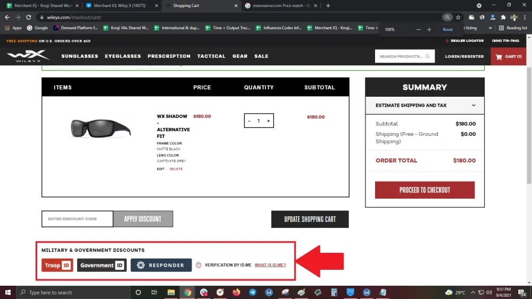Screen dimensions: 532x299
Task: Click the Wiley X logo
Action: coord(28,56)
